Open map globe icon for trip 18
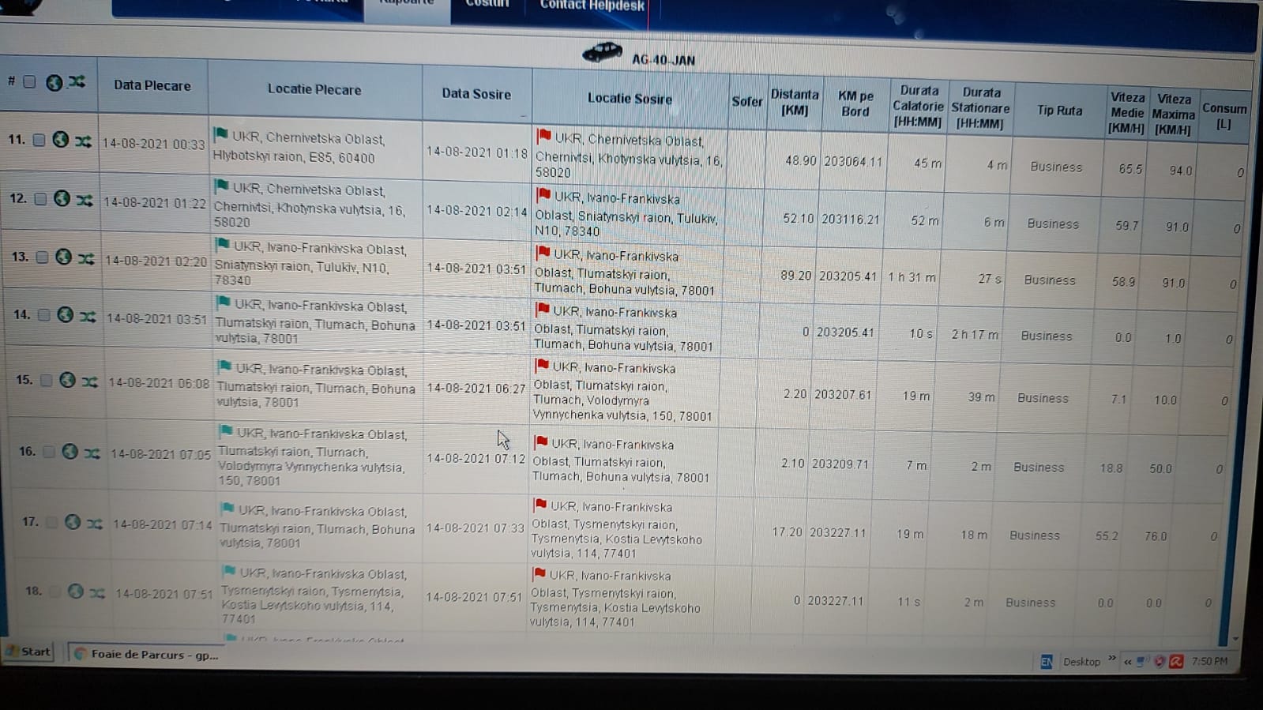Image resolution: width=1263 pixels, height=710 pixels. [75, 591]
